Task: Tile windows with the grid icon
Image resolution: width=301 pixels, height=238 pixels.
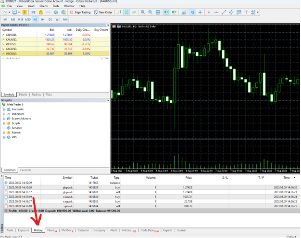Action: click(158, 13)
